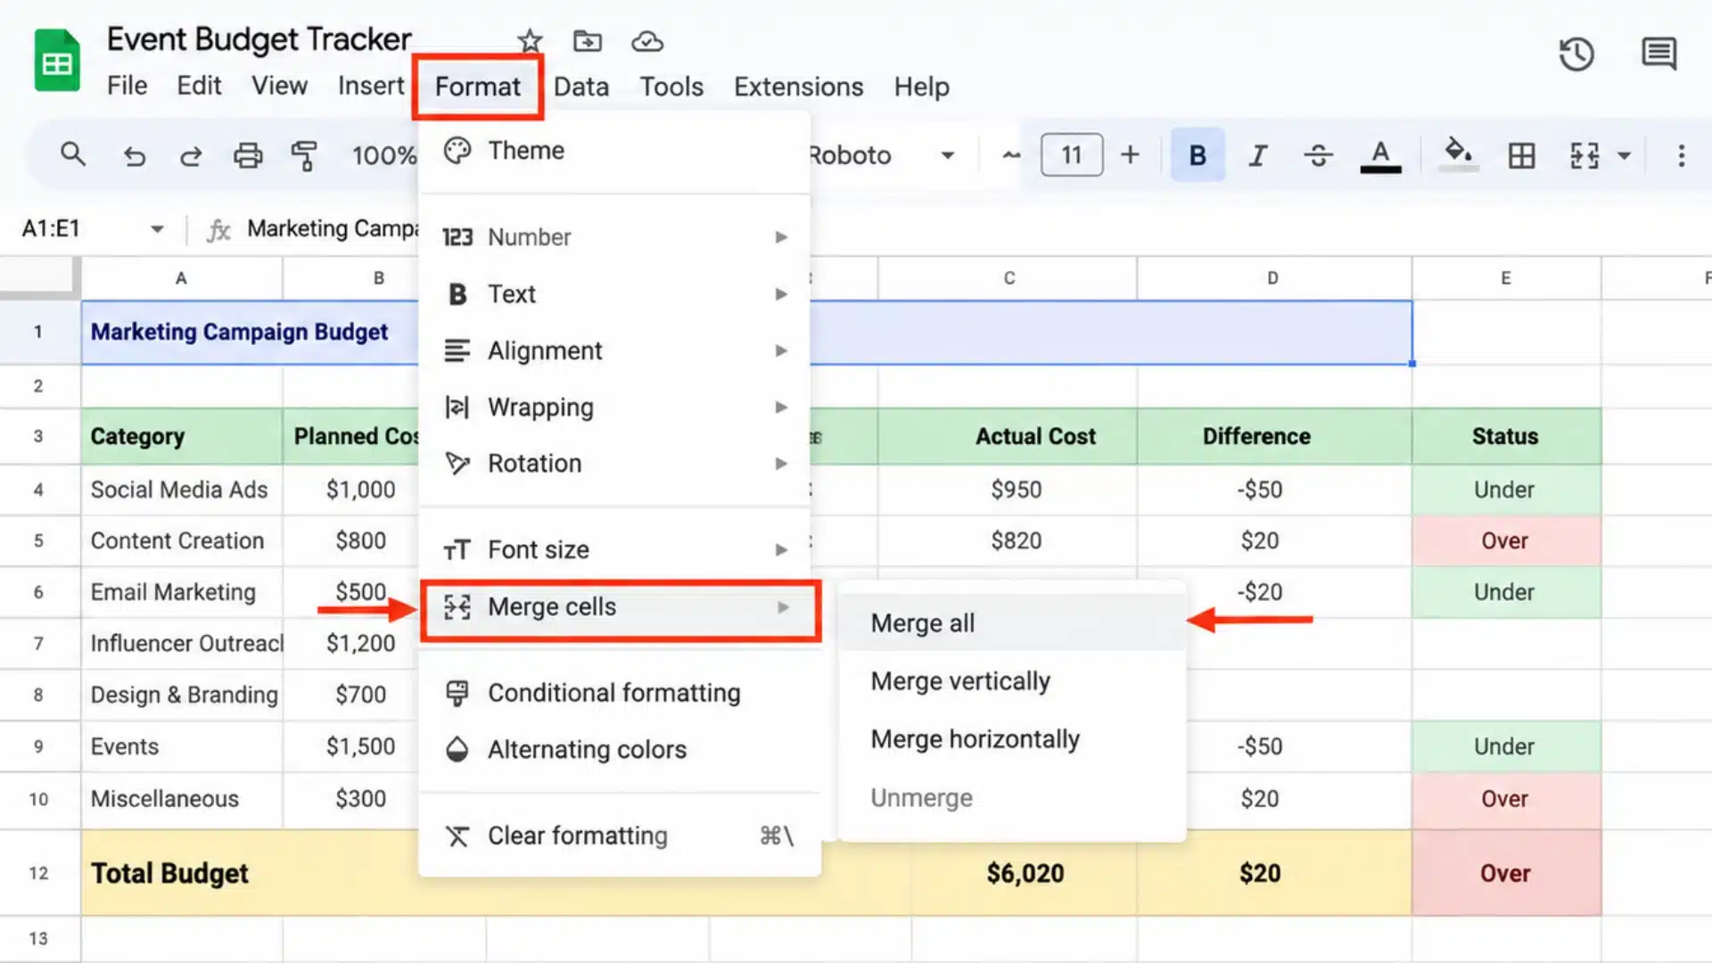Activate the paint format tool
Screen dimensions: 1712x963
tap(304, 156)
